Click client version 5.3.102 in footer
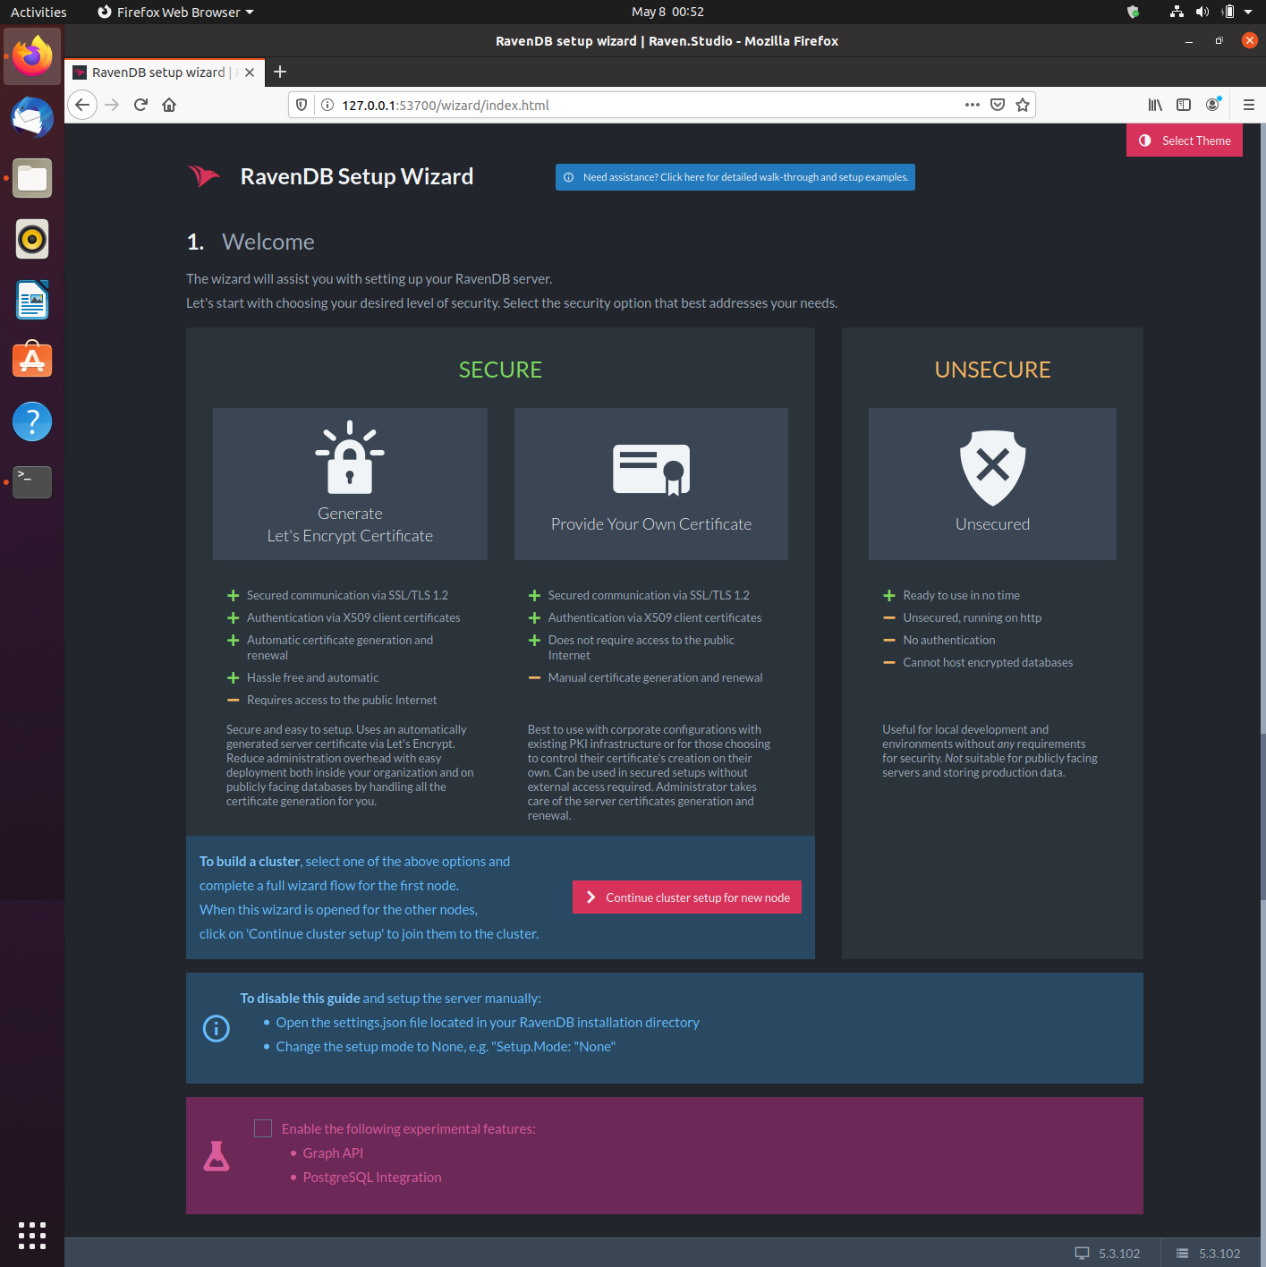The image size is (1266, 1267). coord(1108,1254)
